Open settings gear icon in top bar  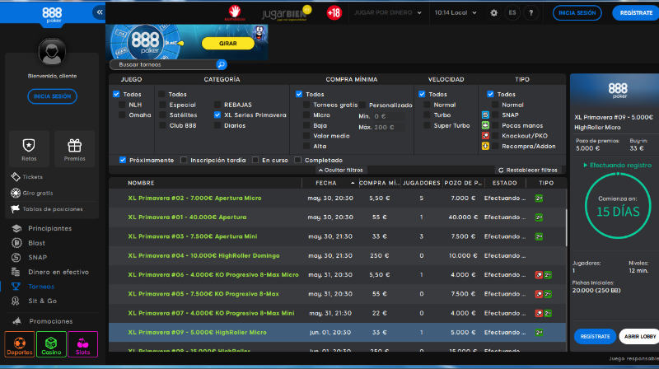493,13
